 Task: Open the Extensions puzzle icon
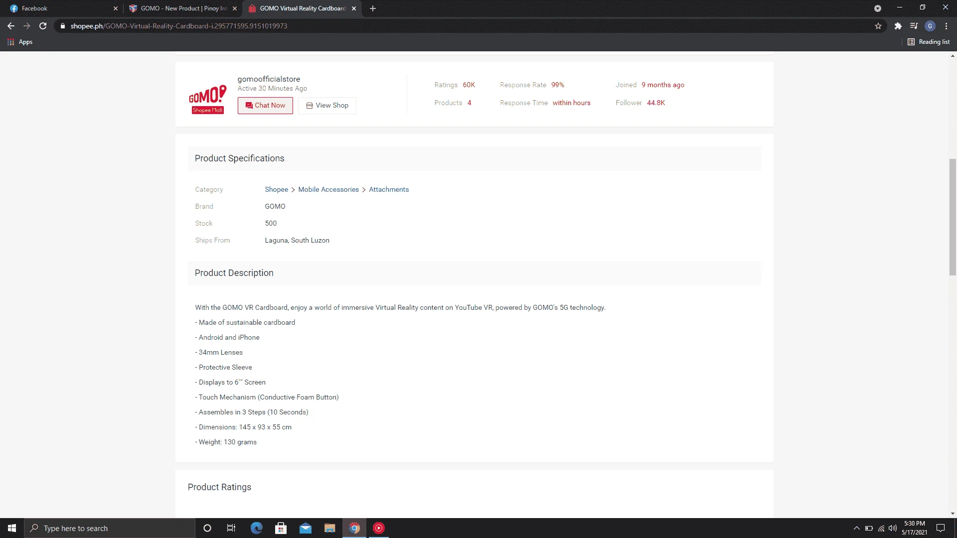point(898,26)
